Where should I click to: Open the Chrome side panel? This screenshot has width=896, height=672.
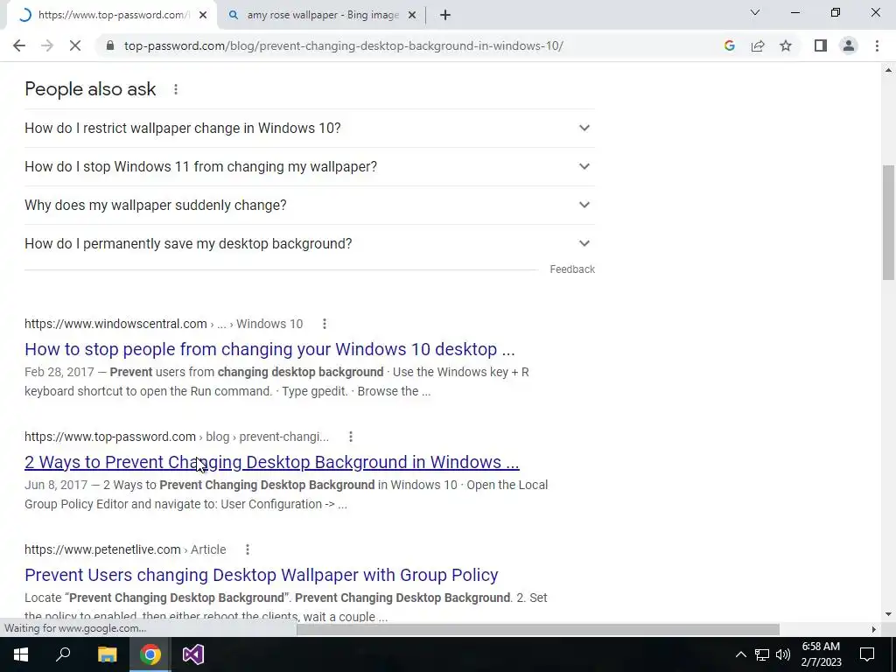click(x=821, y=45)
